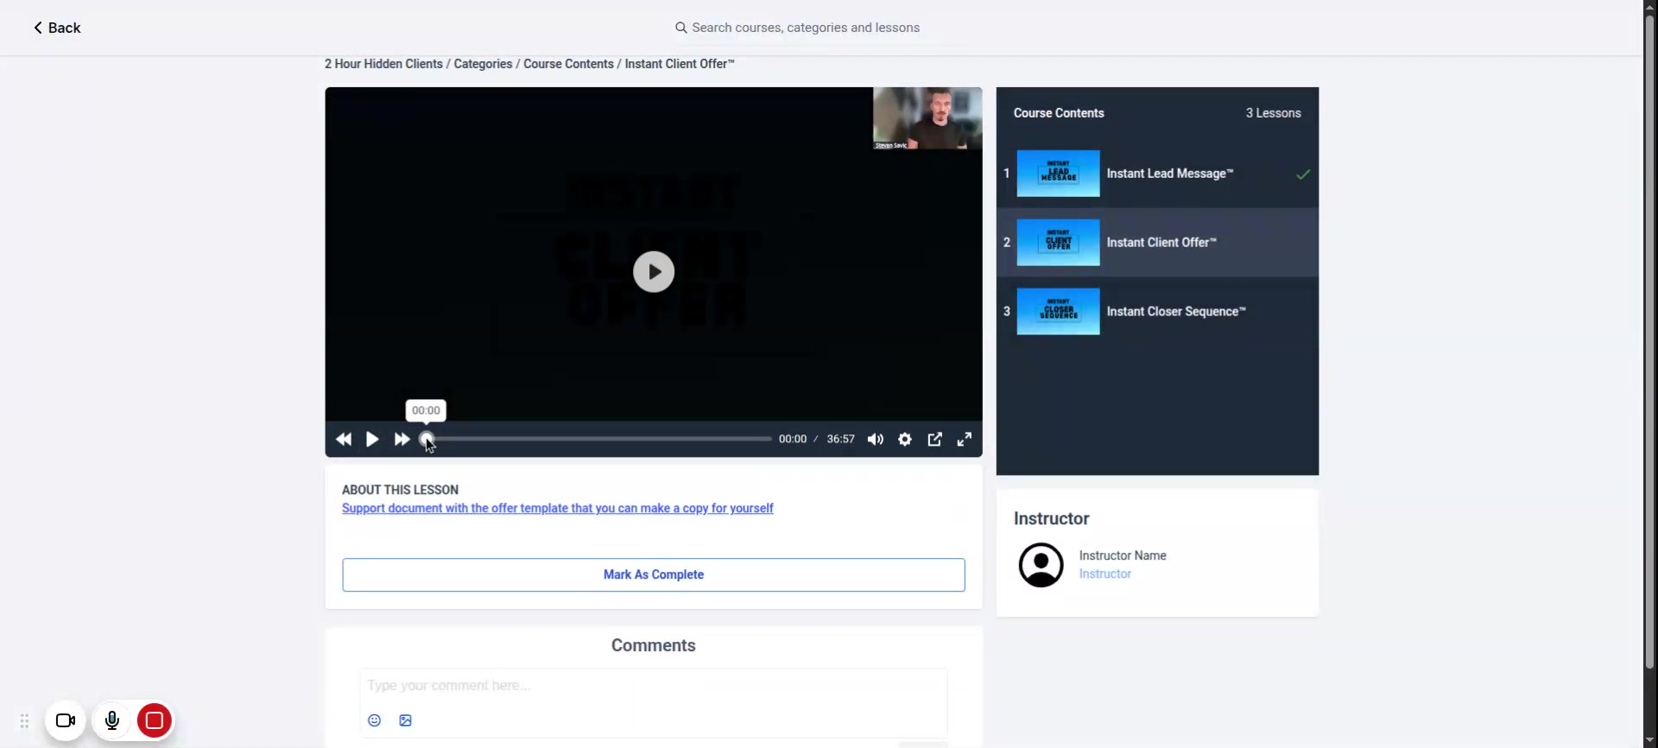1658x748 pixels.
Task: Mute the video with the speaker icon
Action: pos(876,440)
